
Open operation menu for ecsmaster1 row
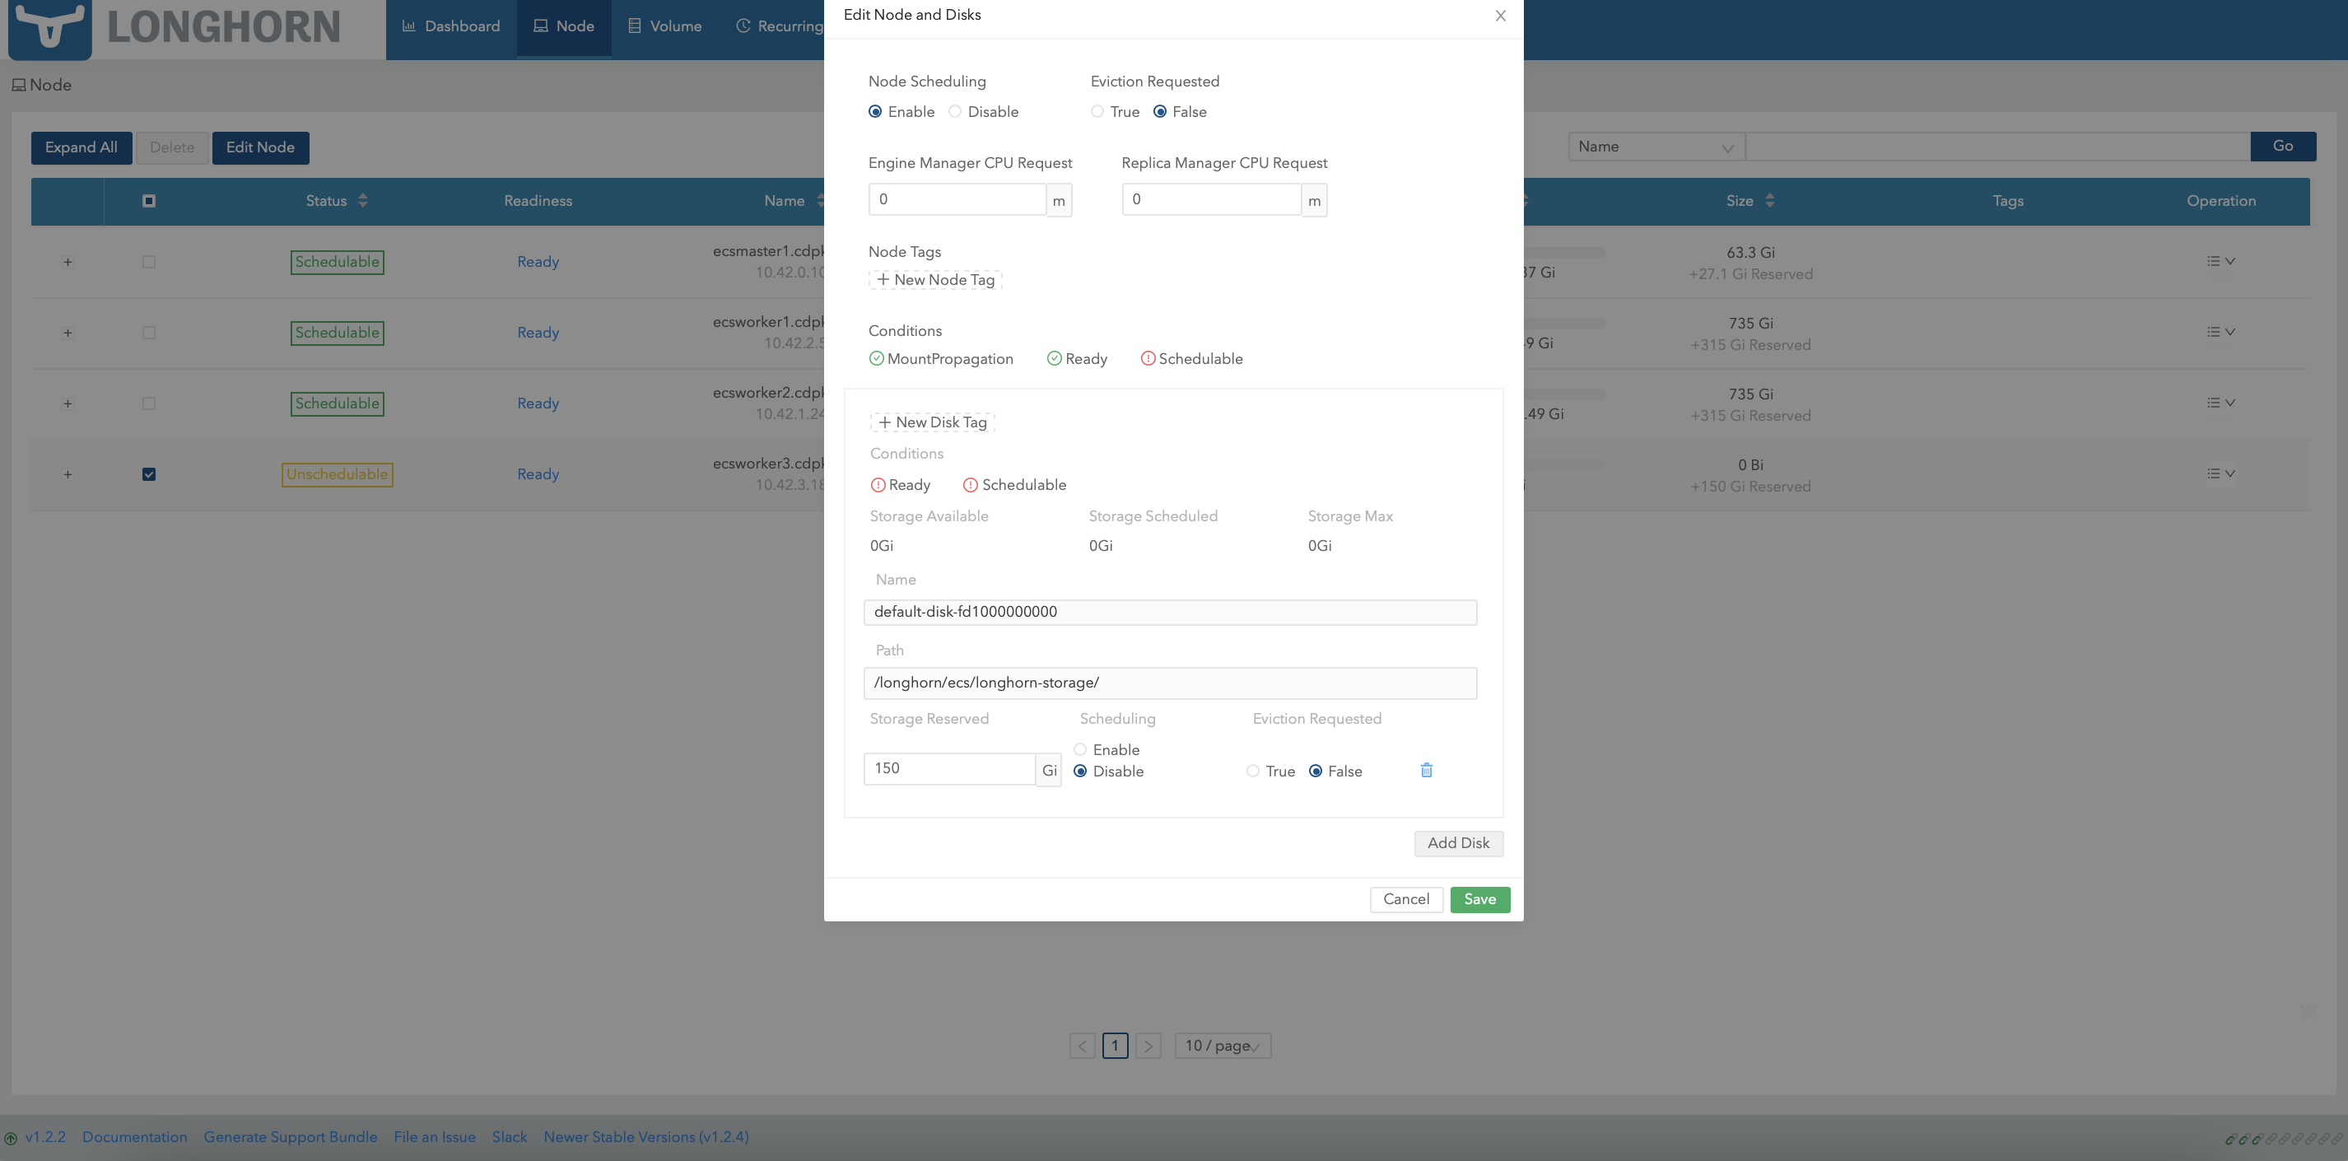click(x=2220, y=262)
